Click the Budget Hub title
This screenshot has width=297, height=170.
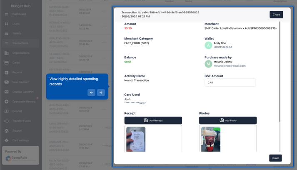tap(21, 6)
